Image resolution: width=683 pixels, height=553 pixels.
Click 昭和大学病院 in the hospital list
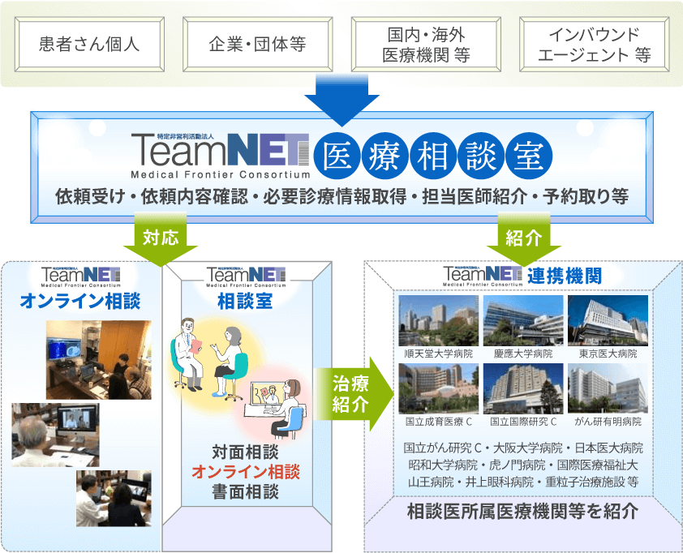coord(443,465)
